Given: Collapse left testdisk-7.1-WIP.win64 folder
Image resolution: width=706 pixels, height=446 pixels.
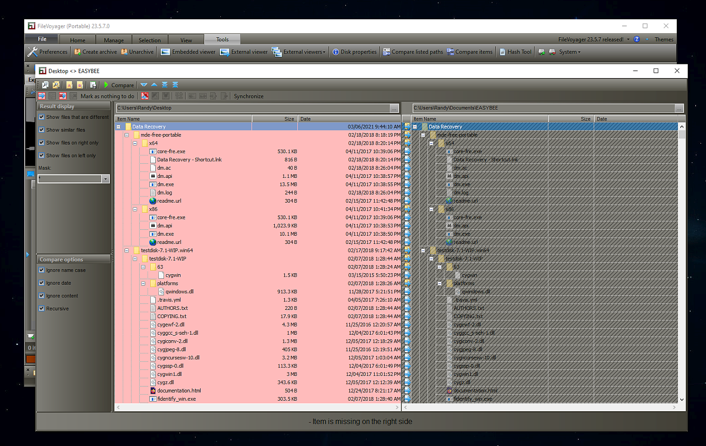Looking at the screenshot, I should (127, 250).
